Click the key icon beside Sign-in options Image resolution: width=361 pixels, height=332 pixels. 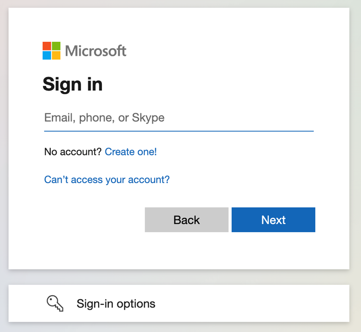pyautogui.click(x=55, y=303)
